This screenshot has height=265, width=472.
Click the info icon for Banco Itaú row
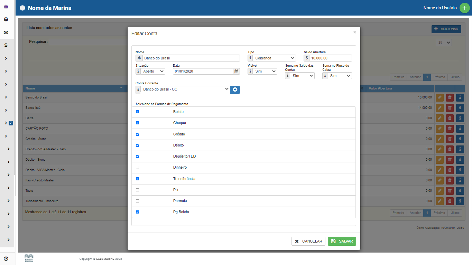pyautogui.click(x=460, y=108)
